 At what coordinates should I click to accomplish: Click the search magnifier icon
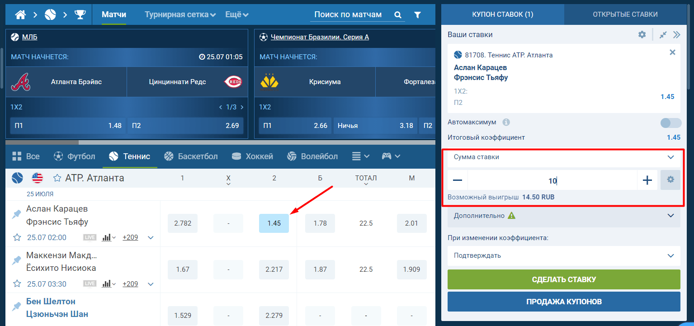pos(398,15)
